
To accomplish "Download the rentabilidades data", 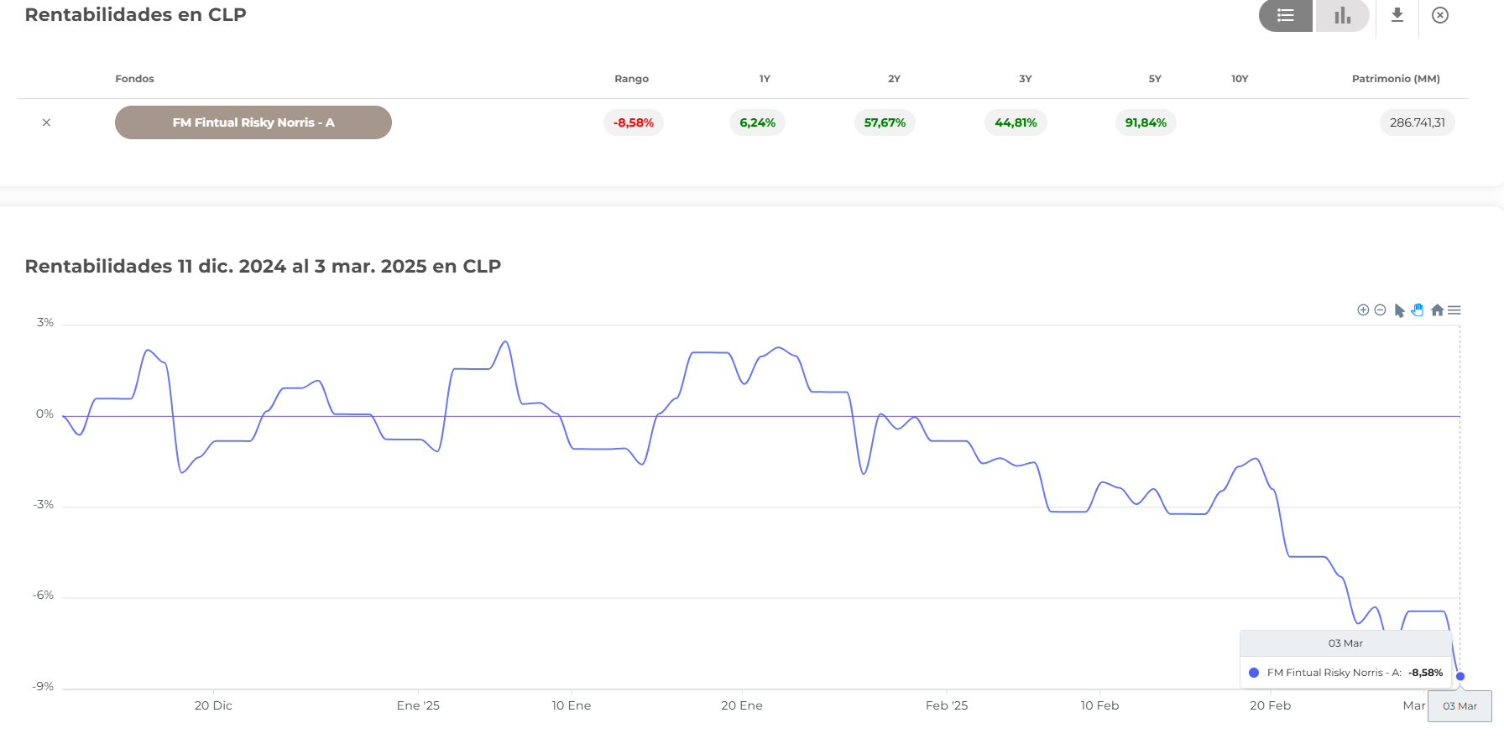I will (1397, 15).
